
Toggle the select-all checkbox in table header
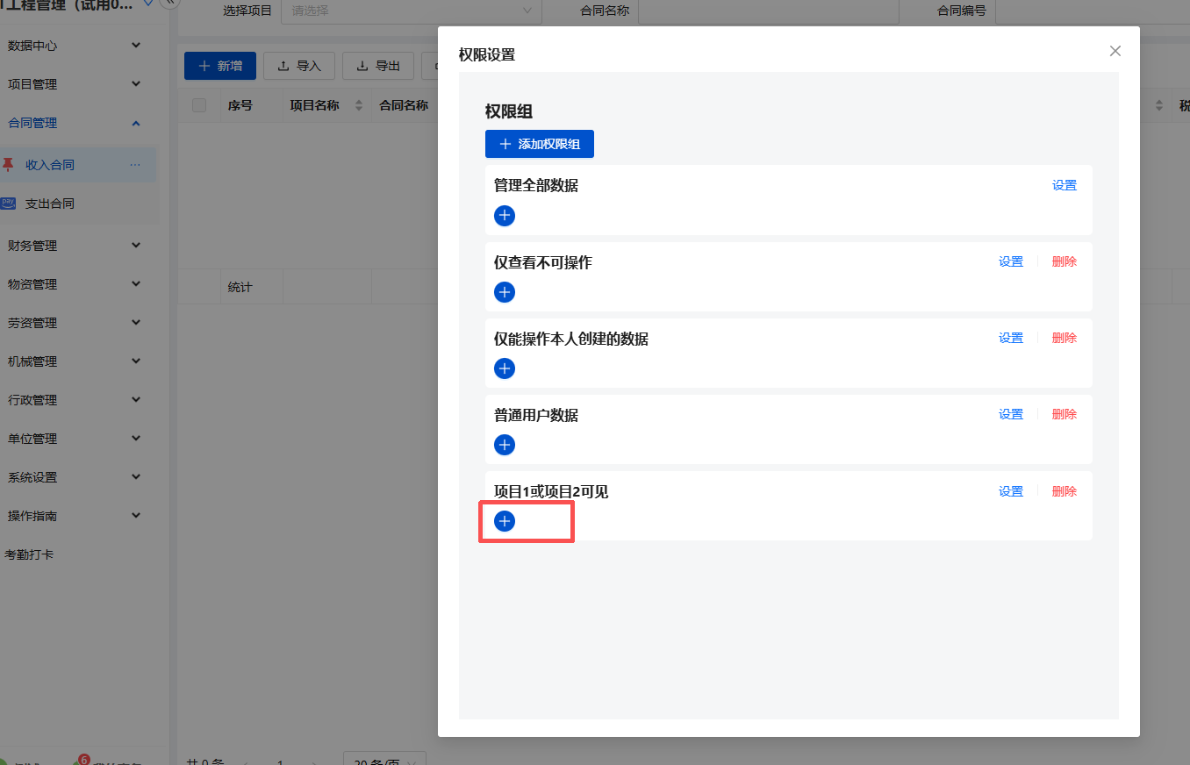[x=199, y=105]
